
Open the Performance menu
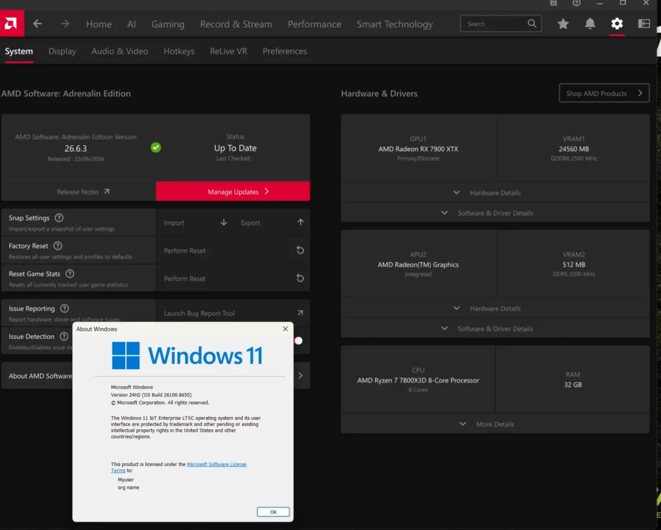[x=314, y=24]
